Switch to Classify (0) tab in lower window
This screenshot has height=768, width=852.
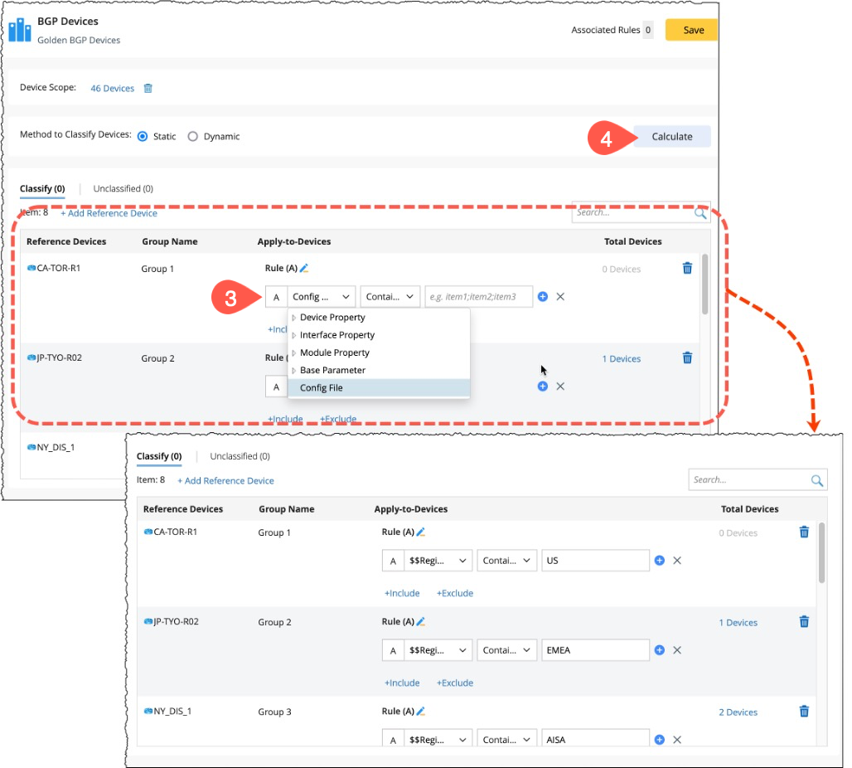159,456
